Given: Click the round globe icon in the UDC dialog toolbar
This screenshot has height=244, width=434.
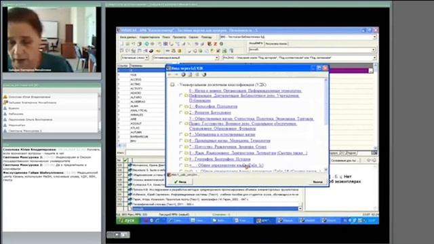Looking at the screenshot, I should tap(183, 75).
